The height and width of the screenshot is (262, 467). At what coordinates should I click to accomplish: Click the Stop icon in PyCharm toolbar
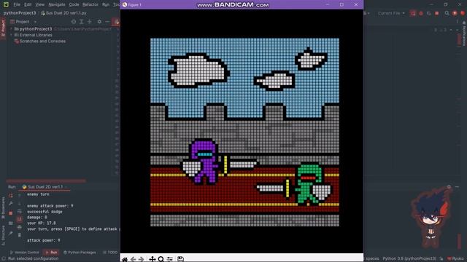[437, 13]
